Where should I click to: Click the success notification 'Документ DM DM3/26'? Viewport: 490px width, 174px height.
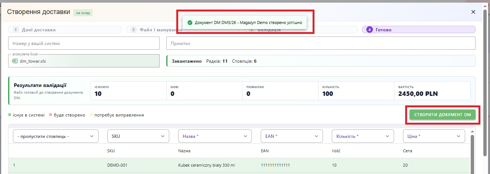point(245,22)
